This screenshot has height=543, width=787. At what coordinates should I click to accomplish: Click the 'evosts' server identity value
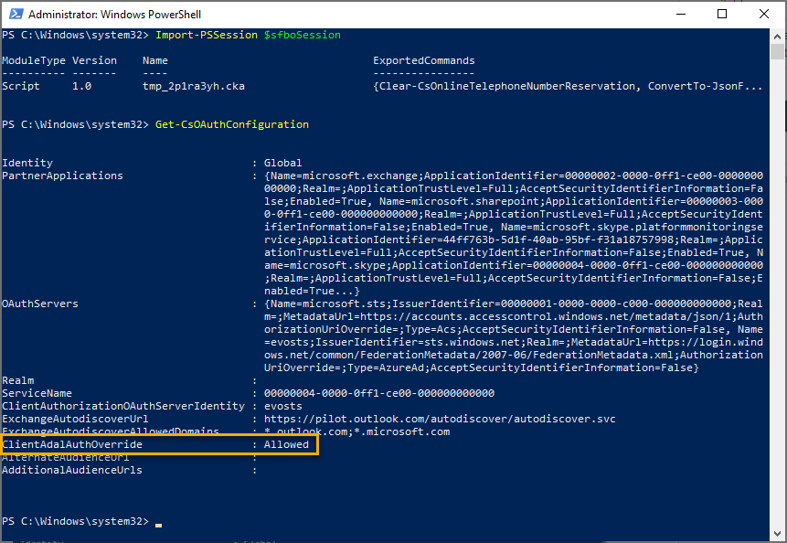click(x=282, y=406)
